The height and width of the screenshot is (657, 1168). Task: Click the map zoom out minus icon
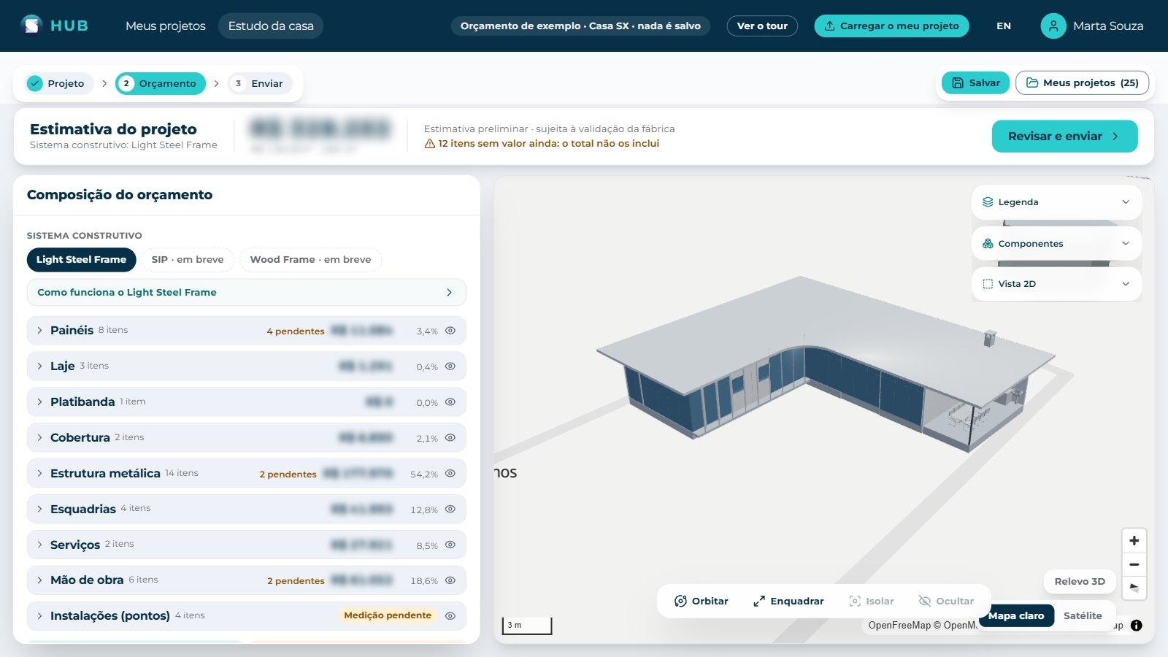pyautogui.click(x=1134, y=564)
